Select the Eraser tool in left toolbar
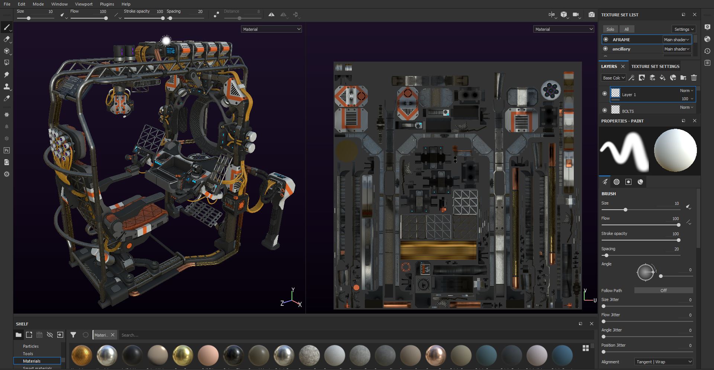 point(7,39)
